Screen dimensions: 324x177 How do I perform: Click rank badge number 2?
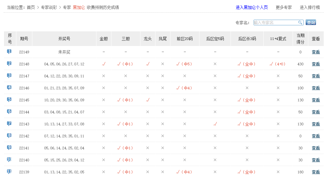9,64
